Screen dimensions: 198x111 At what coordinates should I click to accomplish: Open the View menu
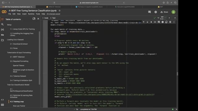[19, 14]
